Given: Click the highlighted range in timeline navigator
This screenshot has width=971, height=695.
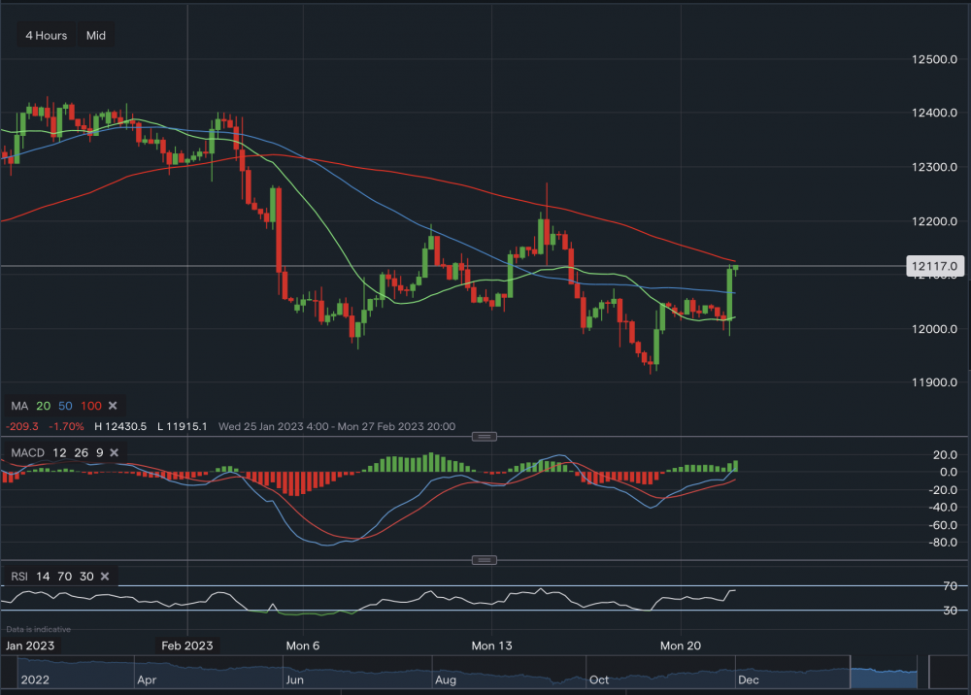Looking at the screenshot, I should [x=883, y=670].
